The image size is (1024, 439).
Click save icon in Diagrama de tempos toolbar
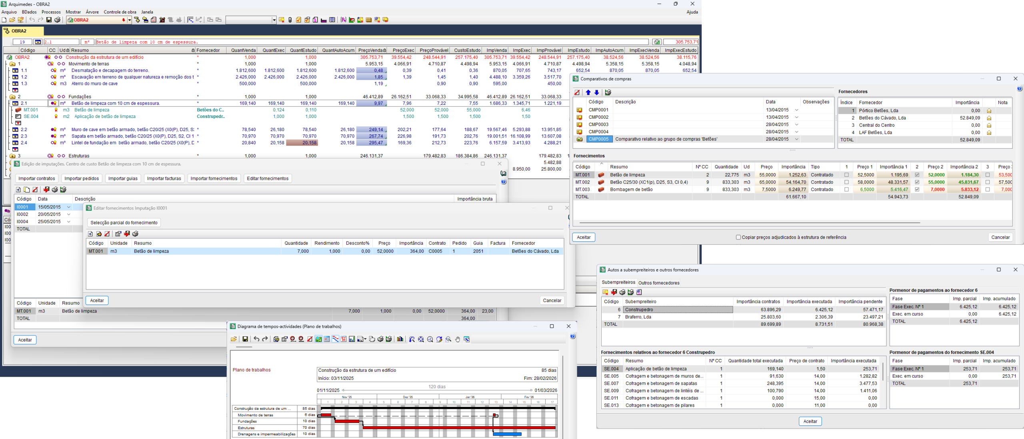(x=245, y=339)
